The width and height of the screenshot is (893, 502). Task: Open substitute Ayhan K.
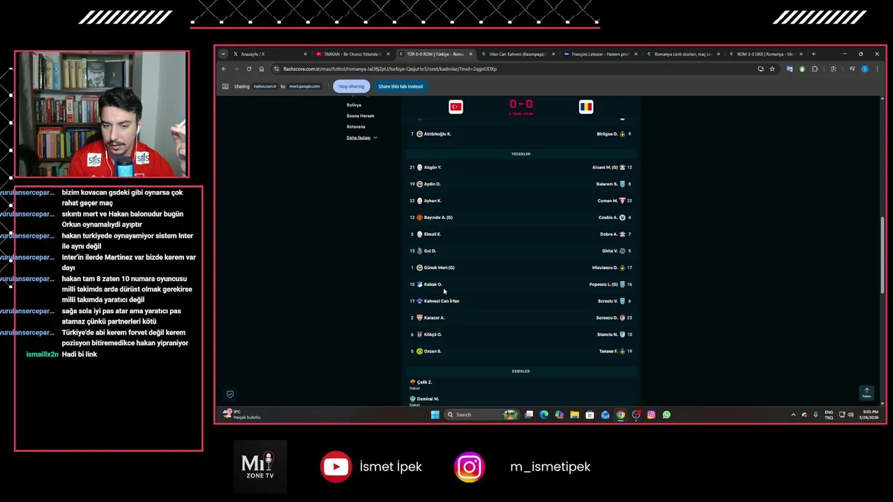[433, 201]
